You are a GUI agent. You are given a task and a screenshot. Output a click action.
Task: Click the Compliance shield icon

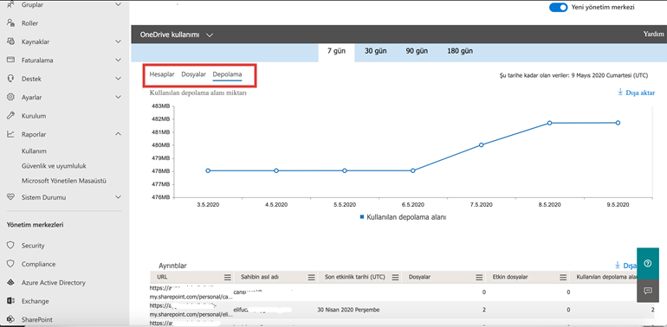(10, 264)
